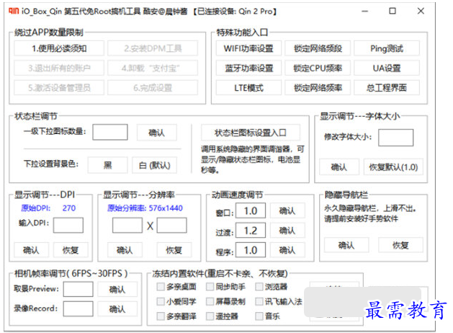Image resolution: width=453 pixels, height=333 pixels.
Task: Check the 遥控器 checkbox
Action: [210, 316]
